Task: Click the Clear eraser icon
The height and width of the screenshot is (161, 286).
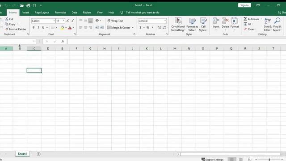Action: point(245,29)
